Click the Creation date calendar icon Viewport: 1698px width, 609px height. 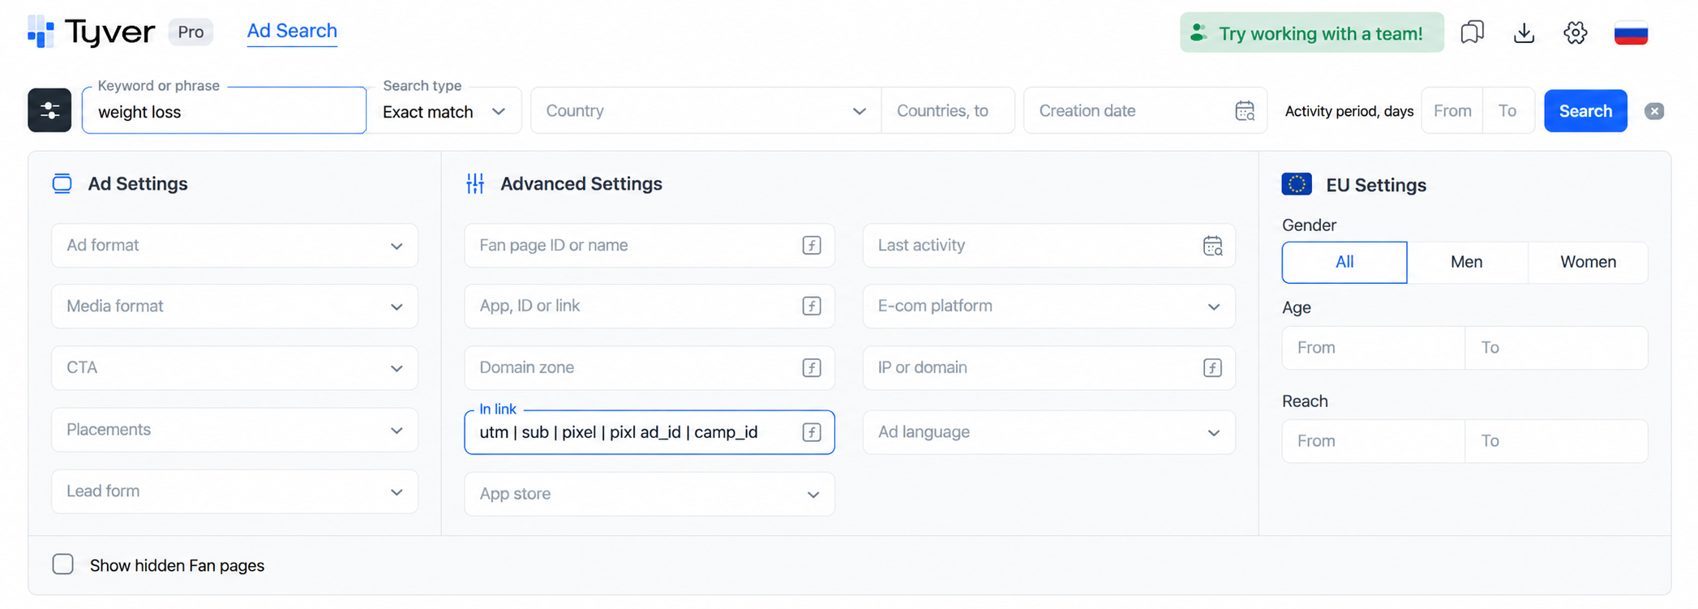point(1245,111)
